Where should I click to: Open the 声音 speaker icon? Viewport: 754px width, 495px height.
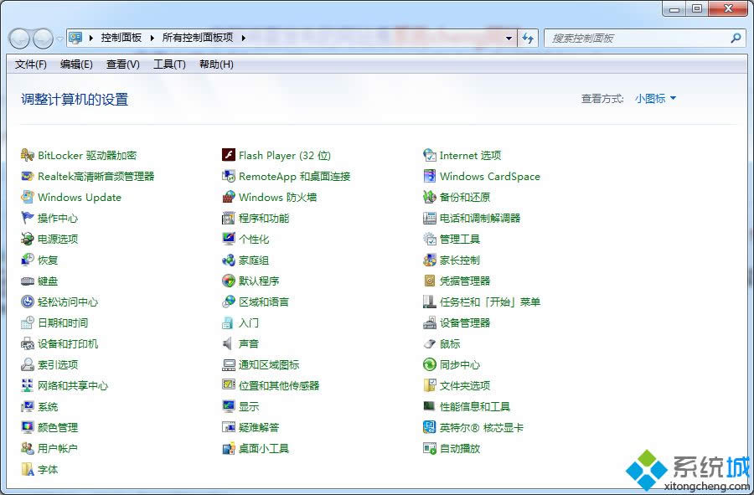229,343
